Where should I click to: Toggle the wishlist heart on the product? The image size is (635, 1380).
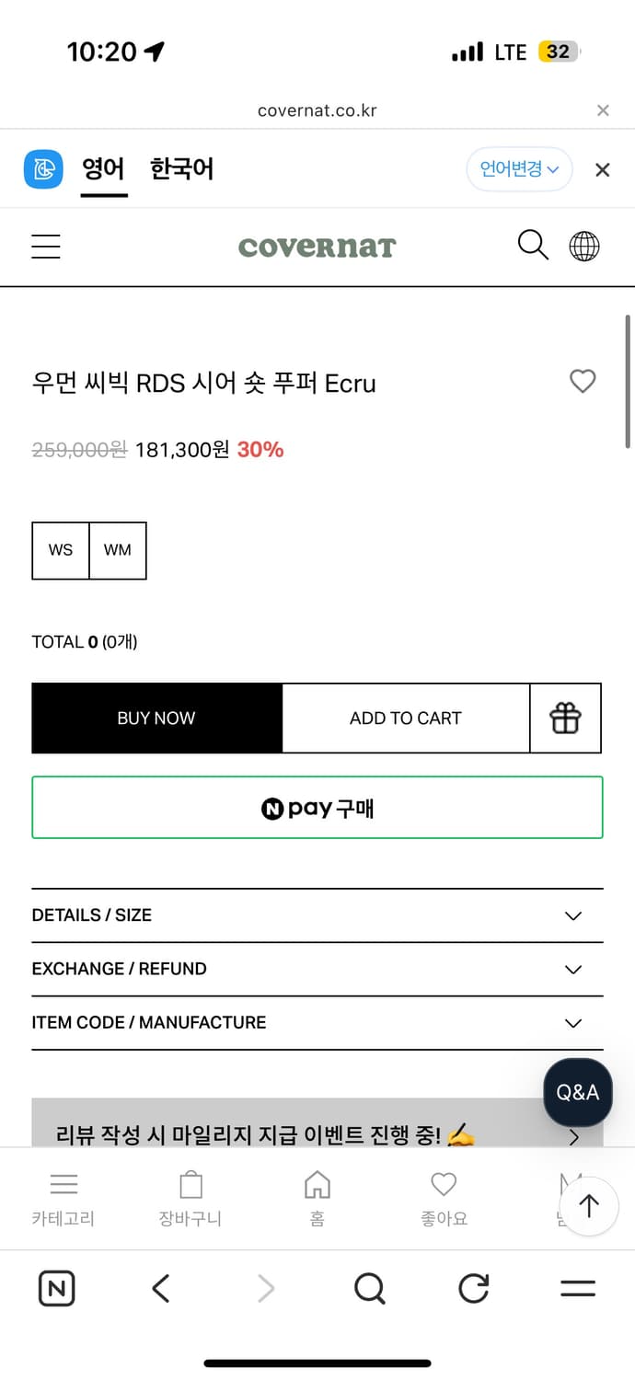coord(583,381)
